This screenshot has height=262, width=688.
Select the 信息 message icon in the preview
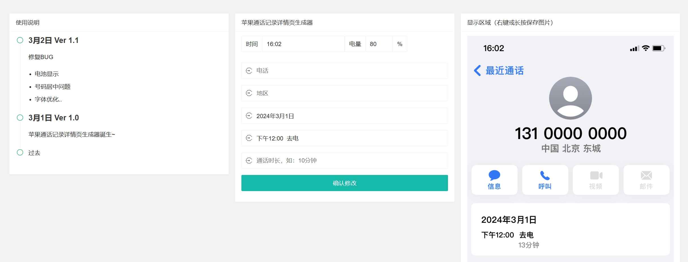click(494, 176)
